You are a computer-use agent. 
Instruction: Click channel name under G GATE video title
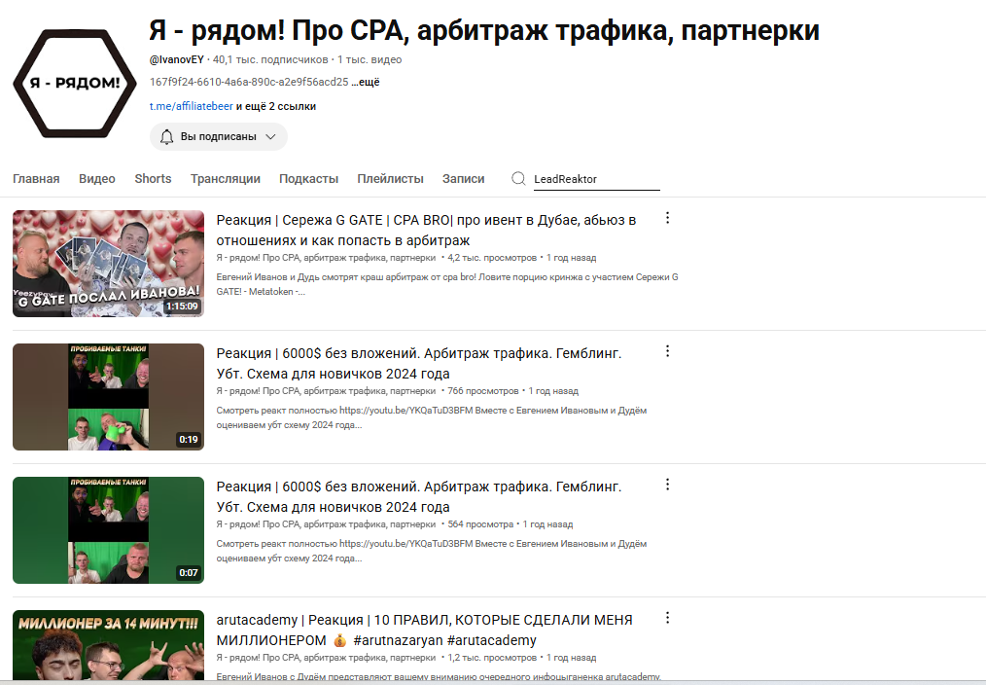pos(326,258)
